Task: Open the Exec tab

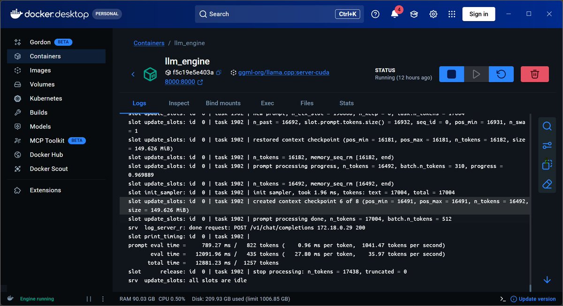Action: (267, 103)
